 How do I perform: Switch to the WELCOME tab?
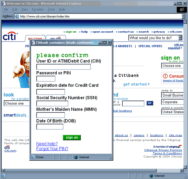click(35, 38)
